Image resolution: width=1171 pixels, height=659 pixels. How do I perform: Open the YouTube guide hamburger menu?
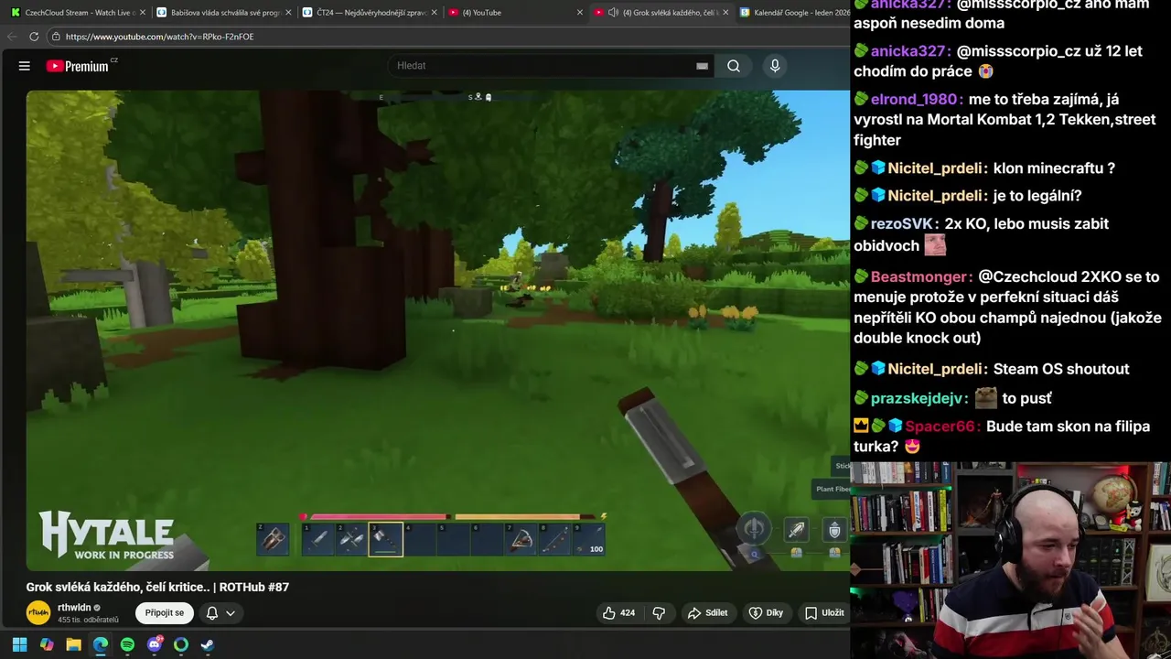(x=25, y=66)
